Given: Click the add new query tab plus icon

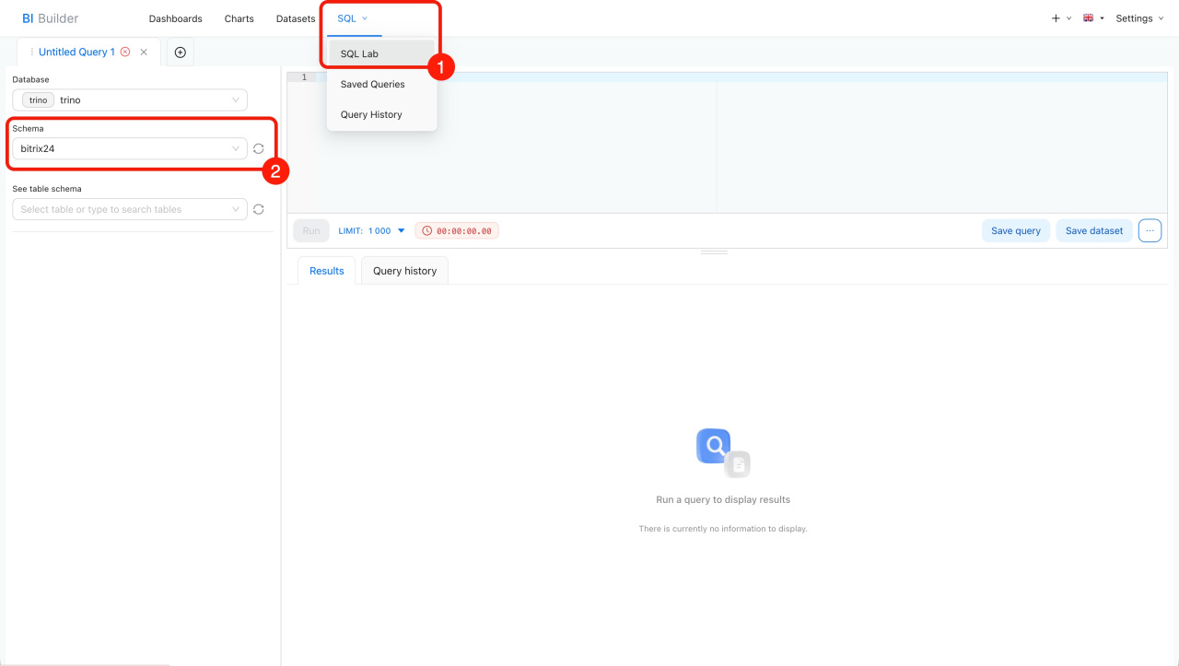Looking at the screenshot, I should tap(180, 53).
